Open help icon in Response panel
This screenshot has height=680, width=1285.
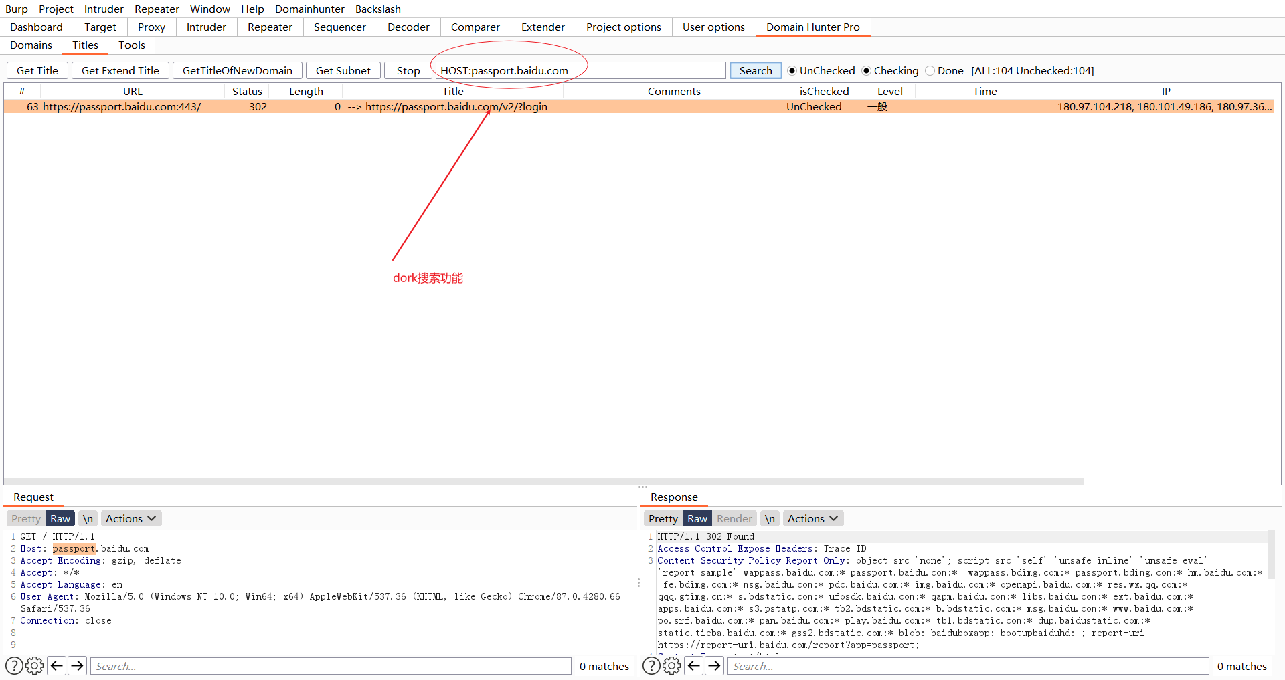[651, 665]
